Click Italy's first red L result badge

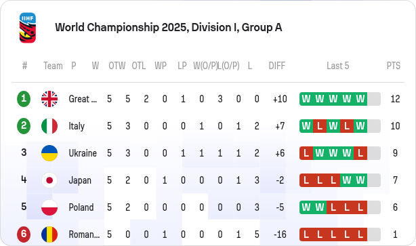(320, 126)
